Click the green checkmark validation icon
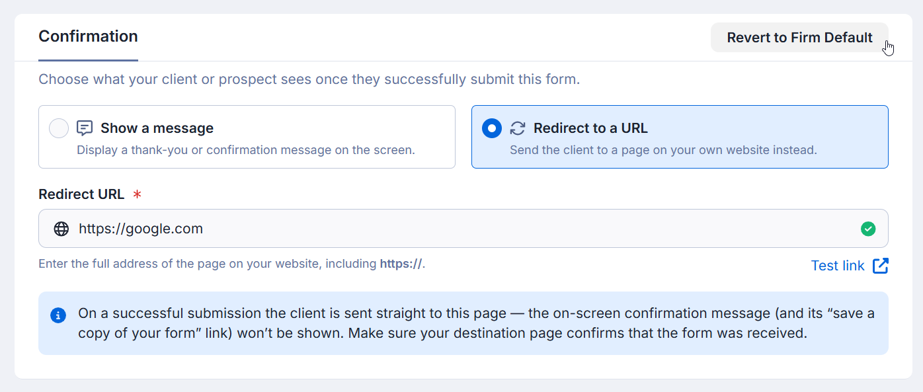Screen dimensions: 923x392 coord(868,229)
